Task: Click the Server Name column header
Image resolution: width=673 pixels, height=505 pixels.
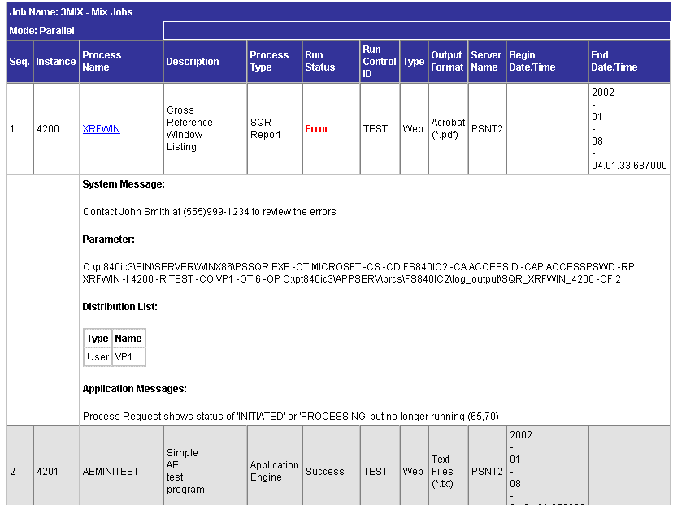Action: [x=485, y=61]
